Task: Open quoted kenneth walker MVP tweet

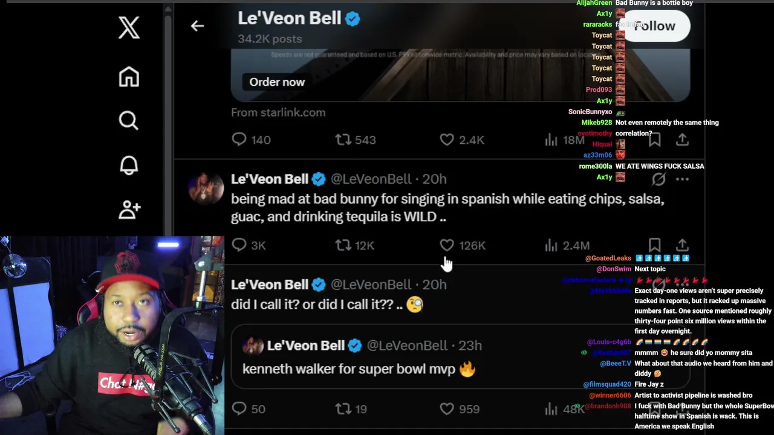Action: [460, 356]
